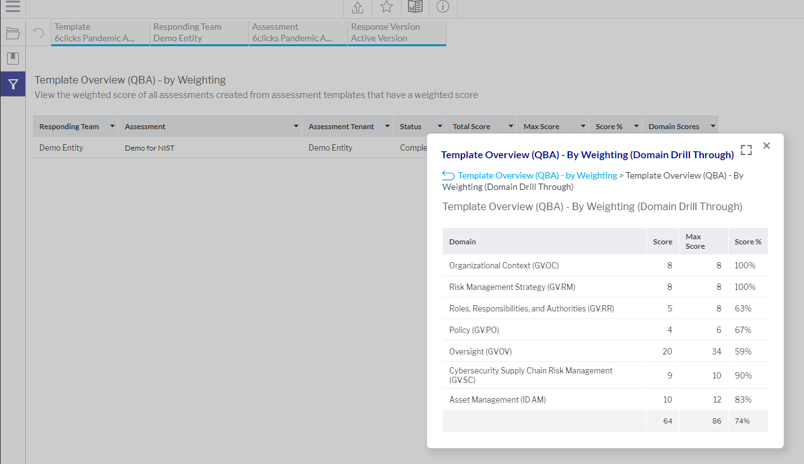Screen dimensions: 804x464
Task: Click Demo for NIST assessment cell
Action: (x=150, y=148)
